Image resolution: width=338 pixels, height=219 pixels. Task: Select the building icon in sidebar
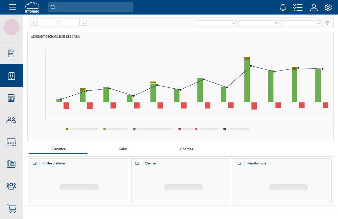11,75
